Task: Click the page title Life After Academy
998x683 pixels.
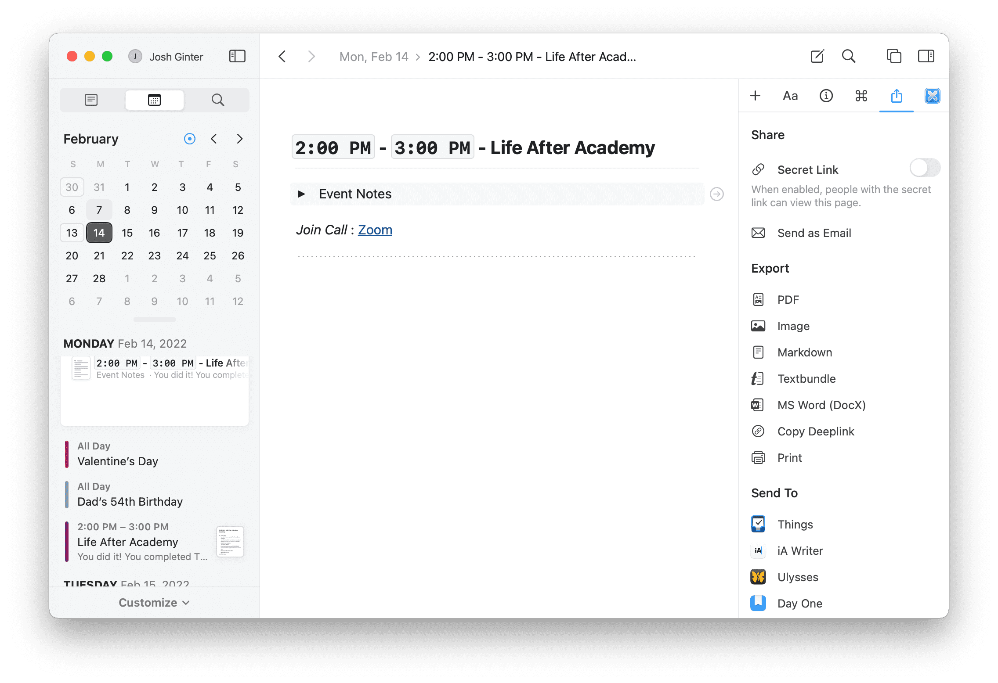Action: click(572, 147)
